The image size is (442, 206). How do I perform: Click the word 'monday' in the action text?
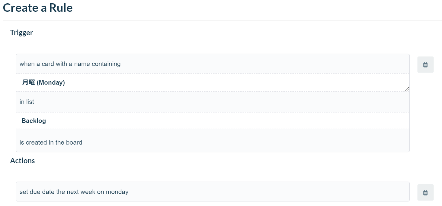pyautogui.click(x=117, y=192)
